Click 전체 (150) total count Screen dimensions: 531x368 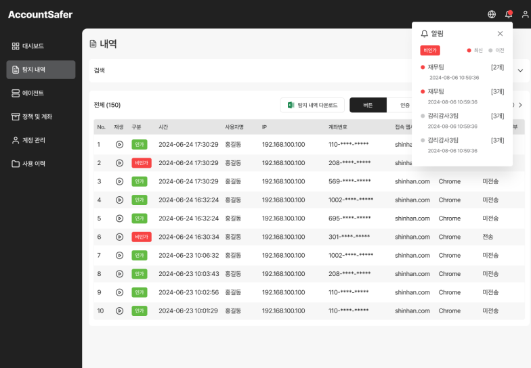[107, 106]
